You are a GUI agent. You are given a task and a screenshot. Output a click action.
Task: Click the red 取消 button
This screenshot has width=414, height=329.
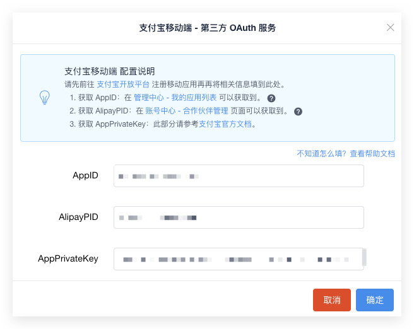(332, 300)
